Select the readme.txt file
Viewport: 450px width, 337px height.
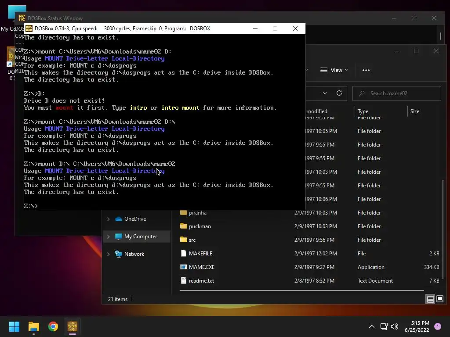(201, 280)
